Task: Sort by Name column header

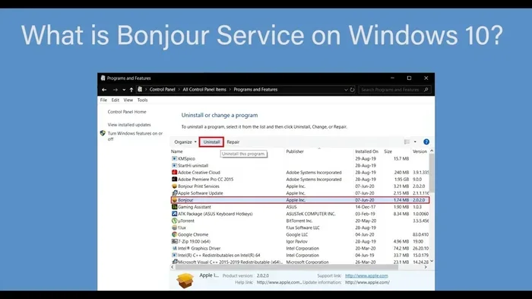Action: click(177, 151)
